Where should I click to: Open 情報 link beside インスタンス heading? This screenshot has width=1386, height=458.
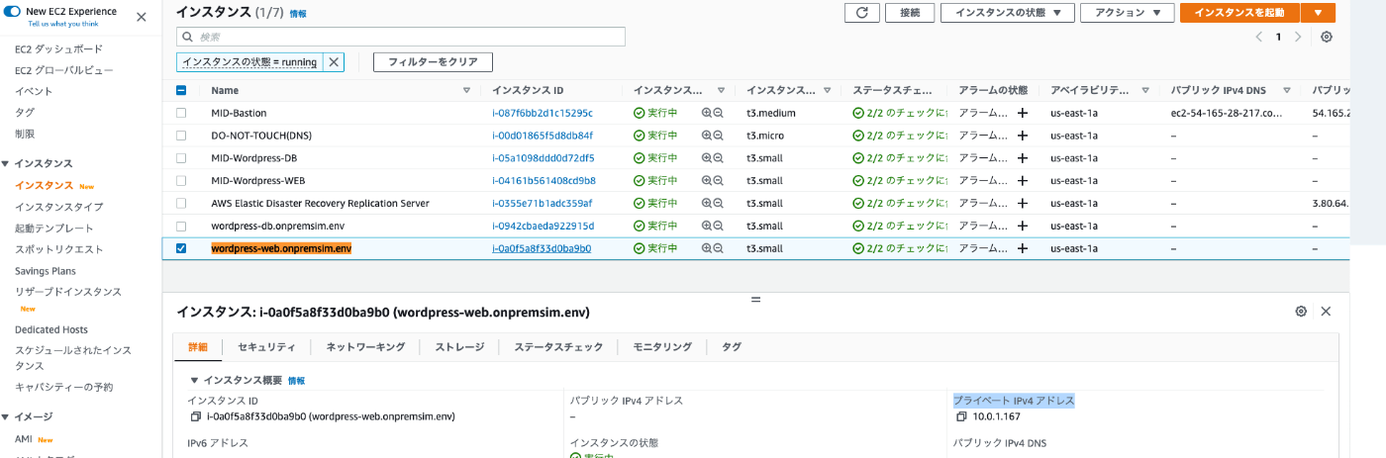298,14
